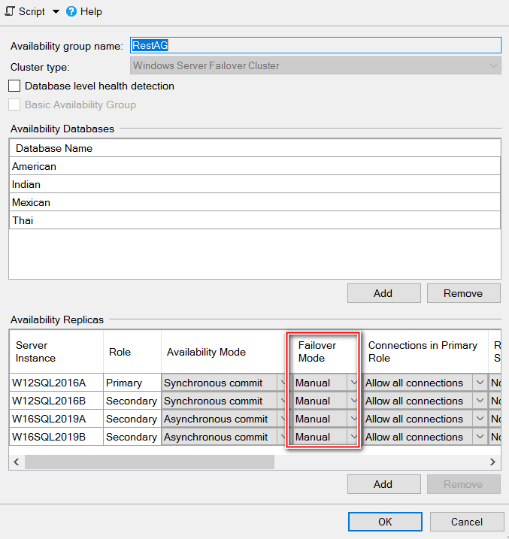Click Add button under Availability Databases

(x=383, y=293)
